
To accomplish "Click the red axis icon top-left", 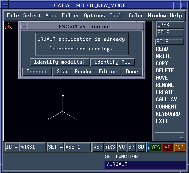I will point(9,26).
